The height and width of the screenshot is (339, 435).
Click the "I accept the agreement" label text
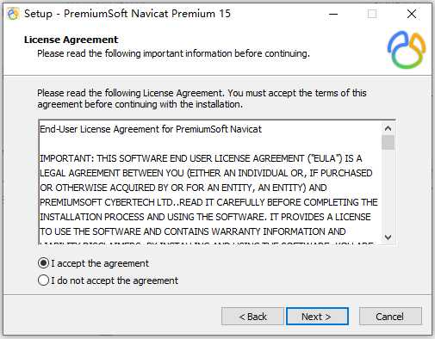[100, 263]
